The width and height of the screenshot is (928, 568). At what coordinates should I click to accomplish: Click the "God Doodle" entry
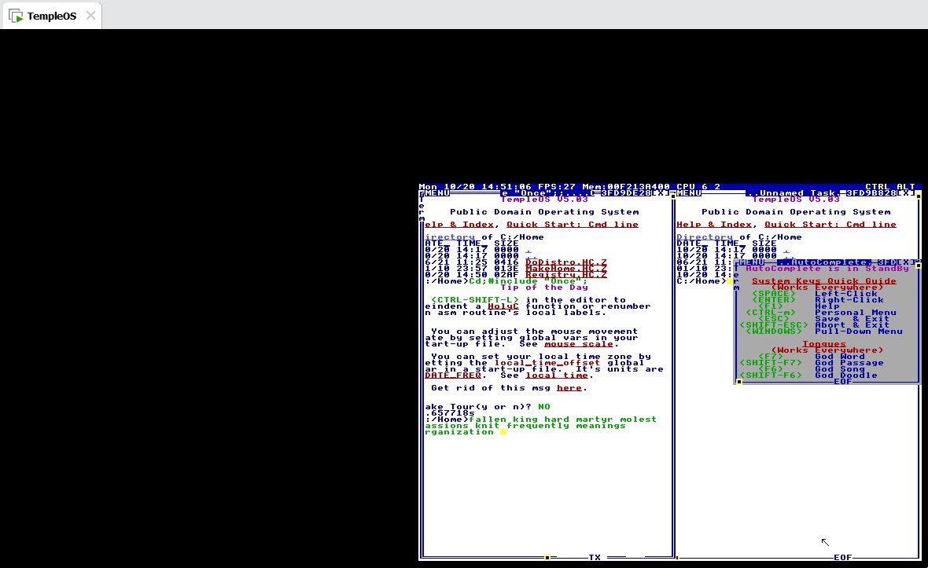coord(845,376)
